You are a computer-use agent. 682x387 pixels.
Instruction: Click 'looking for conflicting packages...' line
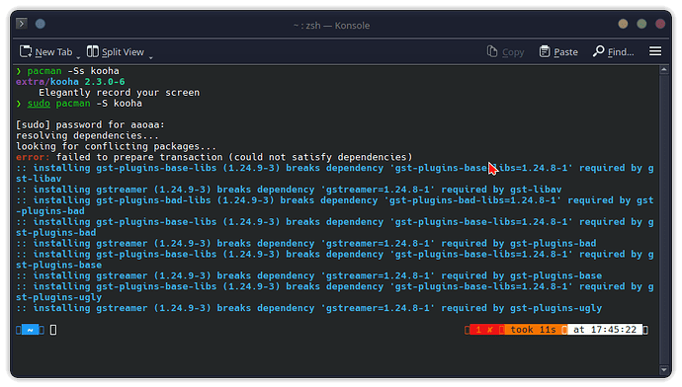tap(116, 146)
